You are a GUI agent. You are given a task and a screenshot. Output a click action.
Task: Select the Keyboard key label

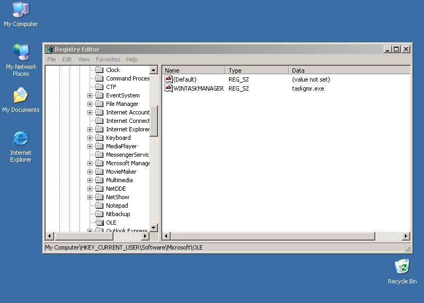click(118, 138)
